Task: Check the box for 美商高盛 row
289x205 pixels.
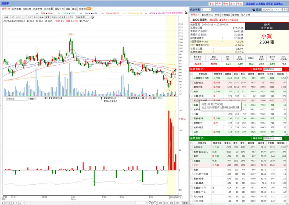Action: 191,147
